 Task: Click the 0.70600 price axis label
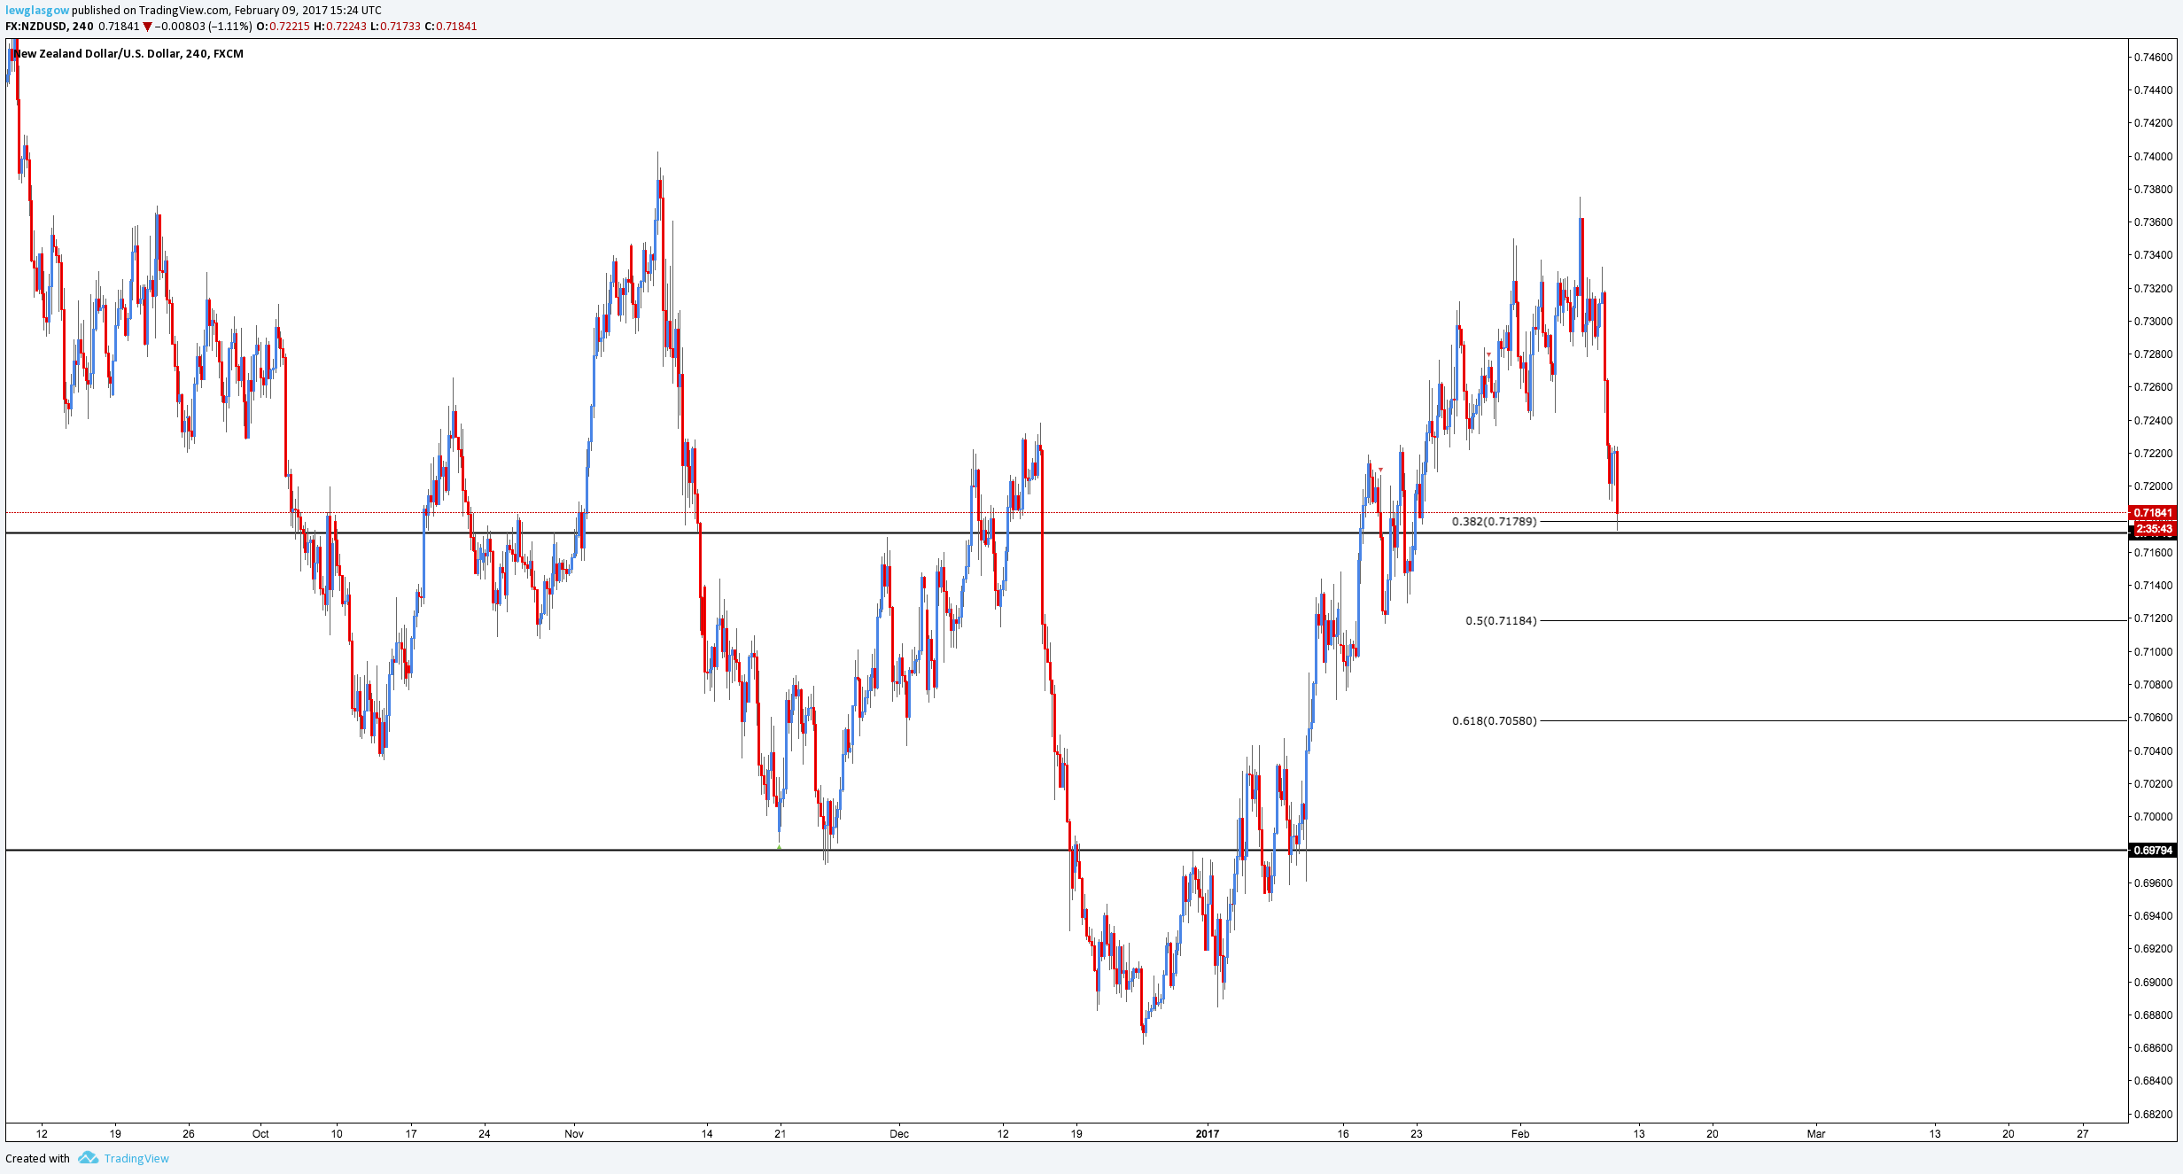pos(2153,718)
